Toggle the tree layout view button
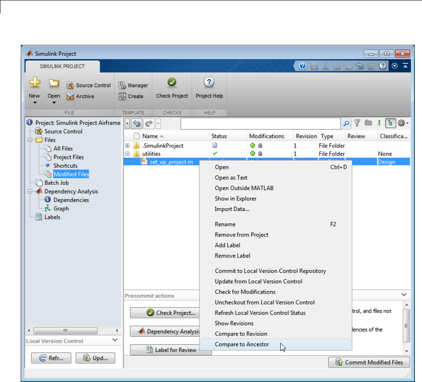Screen dimensions: 422x382 point(390,123)
